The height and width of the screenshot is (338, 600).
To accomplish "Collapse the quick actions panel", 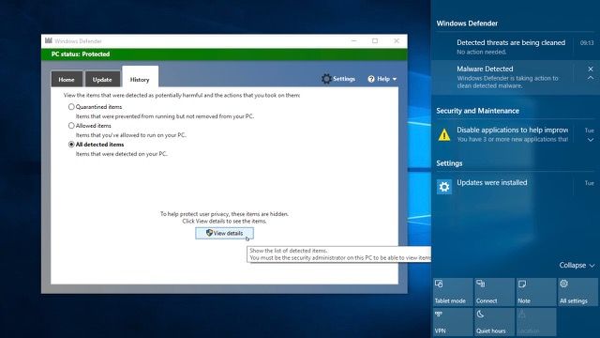I will point(577,265).
